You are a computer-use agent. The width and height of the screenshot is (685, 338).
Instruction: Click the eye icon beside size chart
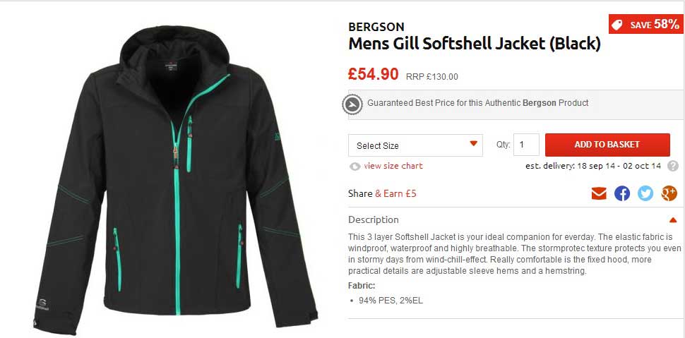pos(355,167)
